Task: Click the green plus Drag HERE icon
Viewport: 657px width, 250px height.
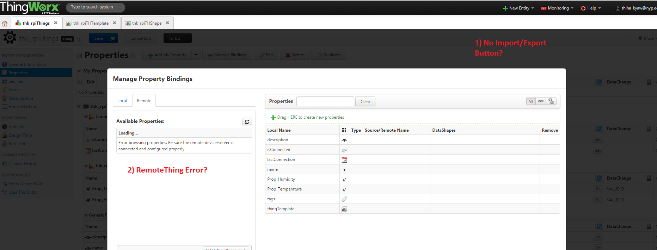Action: tap(273, 118)
